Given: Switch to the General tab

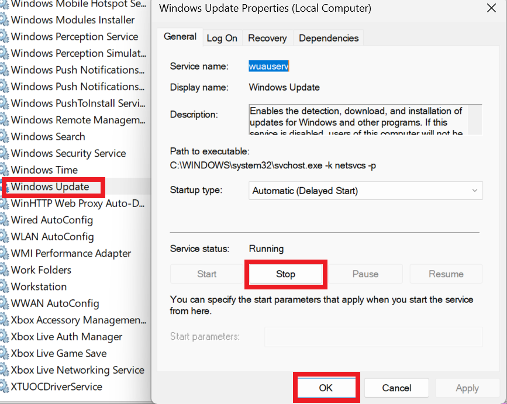Looking at the screenshot, I should coord(180,36).
